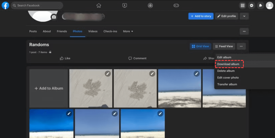Click the album privacy lock icon
The height and width of the screenshot is (138, 275).
pos(50,52)
